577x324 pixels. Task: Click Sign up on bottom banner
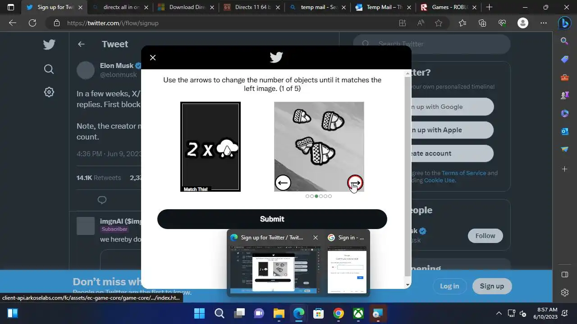(492, 286)
